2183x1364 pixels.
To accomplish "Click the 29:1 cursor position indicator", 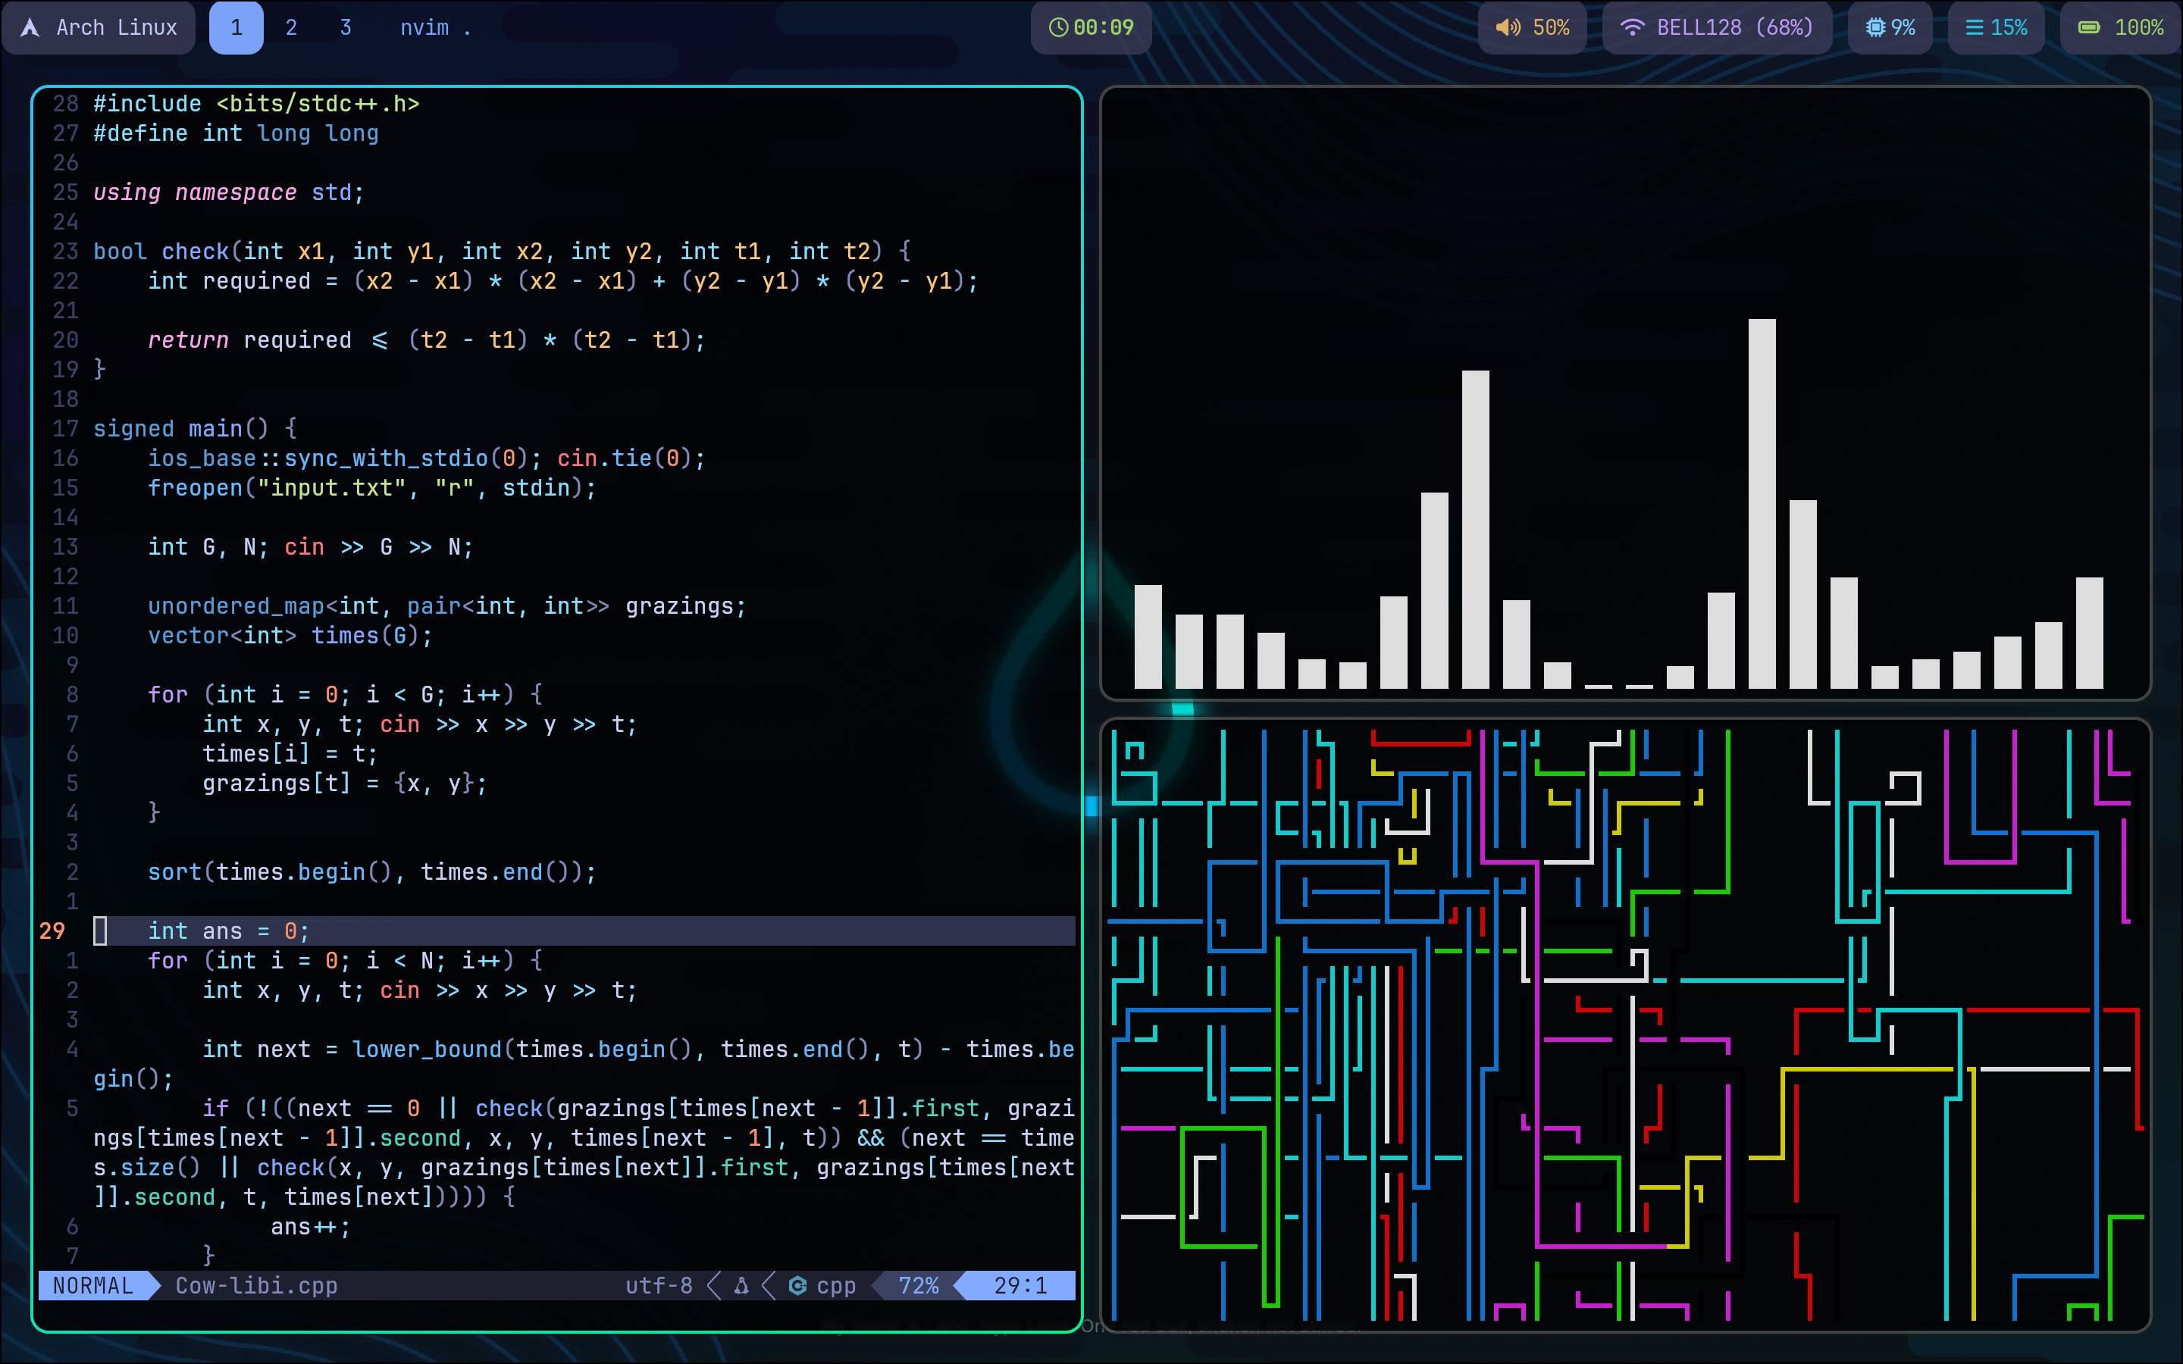I will [x=1020, y=1285].
